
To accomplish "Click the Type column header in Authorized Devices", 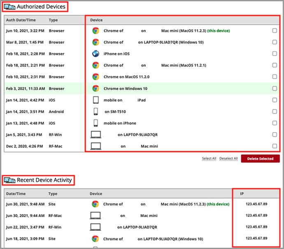I will (x=53, y=20).
